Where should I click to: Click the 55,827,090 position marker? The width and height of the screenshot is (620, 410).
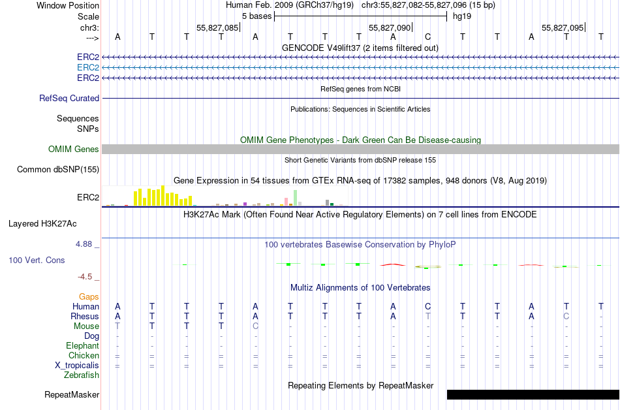390,27
